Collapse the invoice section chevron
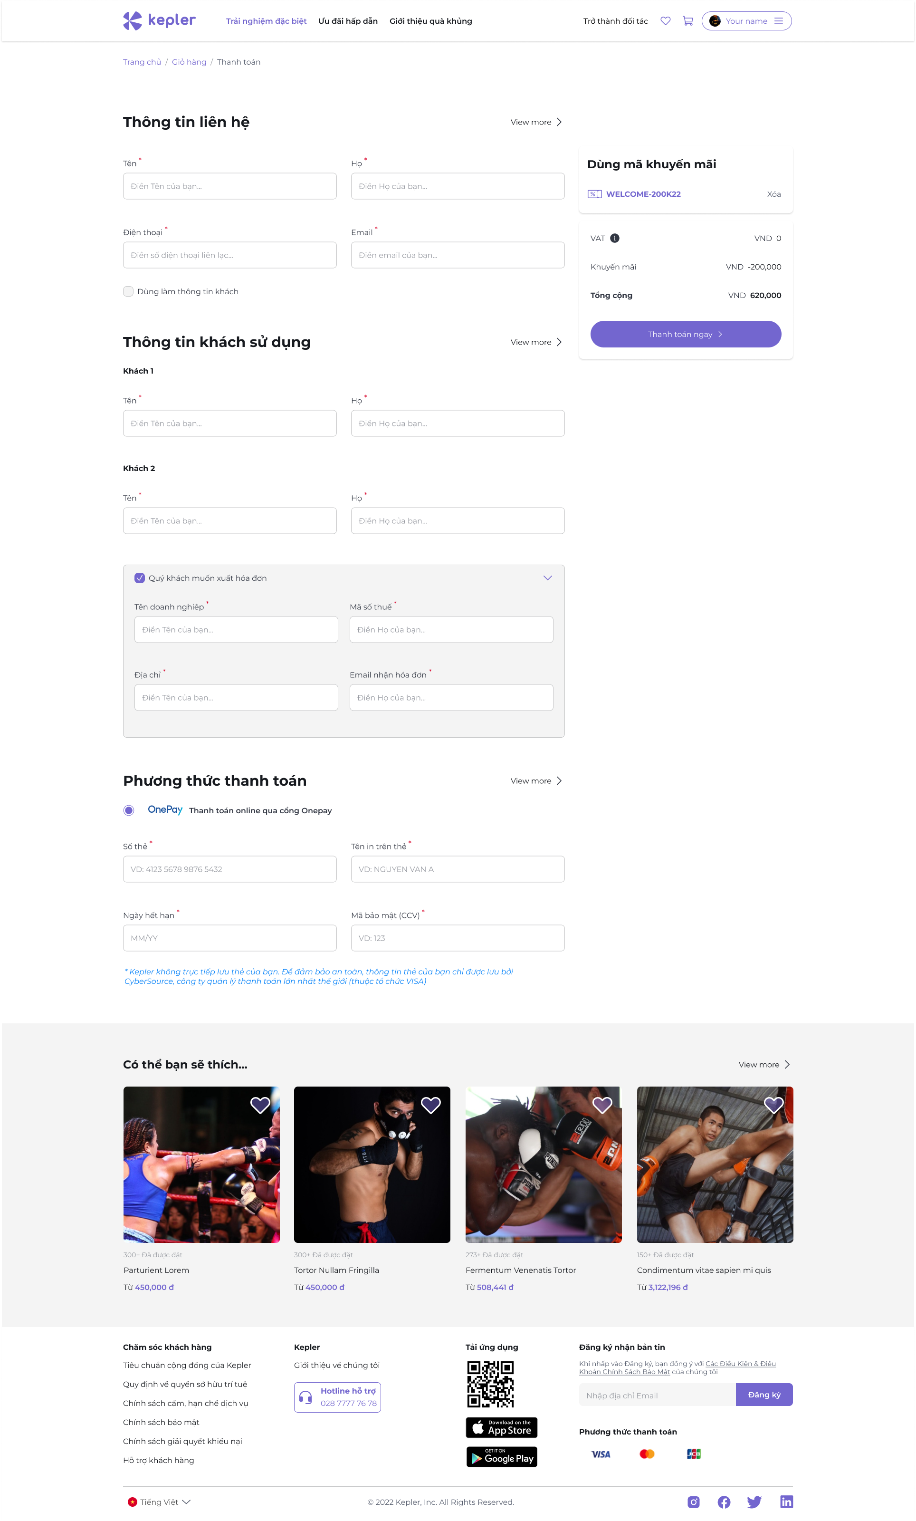Screen dimensions: 916x1521 (x=547, y=578)
